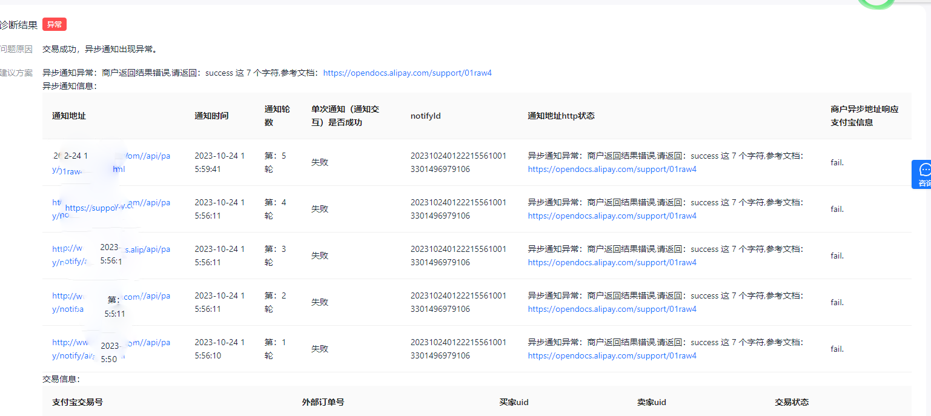The image size is (931, 416).
Task: Click the 交易状态 column header
Action: click(791, 402)
